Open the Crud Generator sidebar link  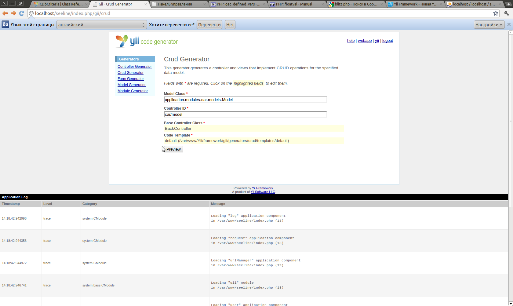pos(130,73)
